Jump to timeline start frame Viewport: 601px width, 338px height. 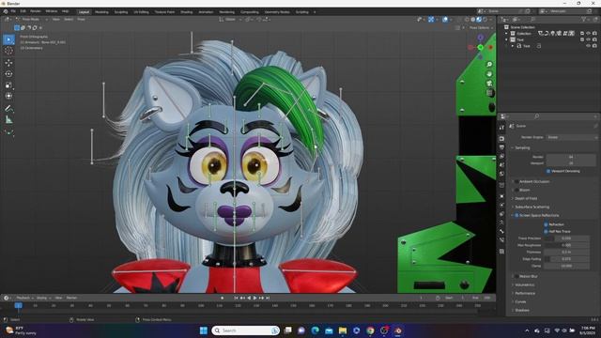click(236, 298)
